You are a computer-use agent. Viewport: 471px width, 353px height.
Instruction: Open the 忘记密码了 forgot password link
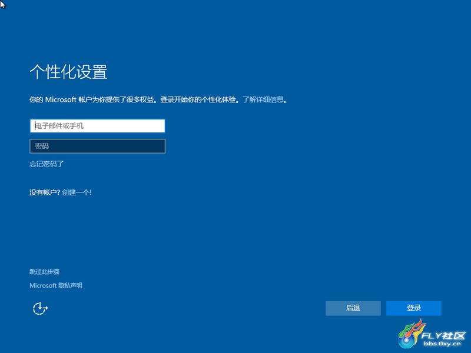[47, 164]
